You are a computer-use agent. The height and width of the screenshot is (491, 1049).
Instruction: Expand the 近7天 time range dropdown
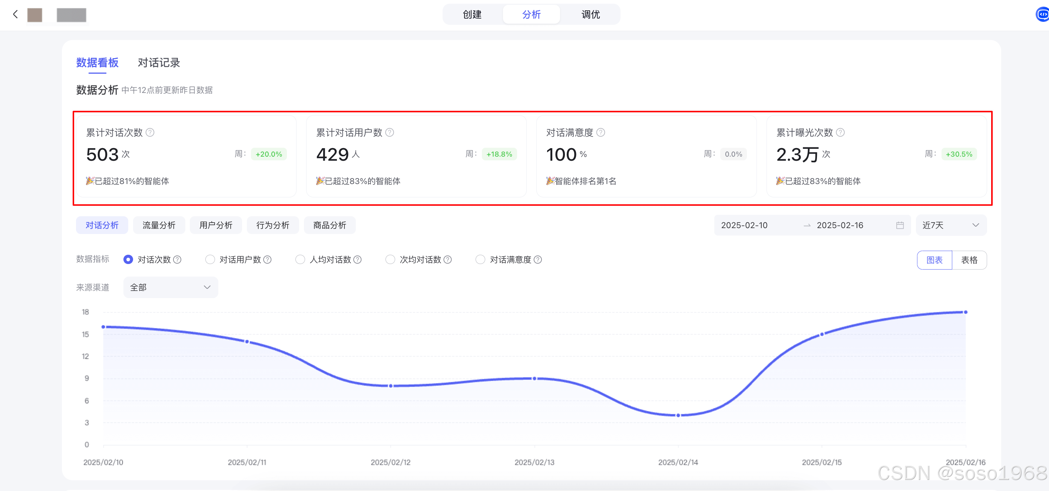[950, 226]
